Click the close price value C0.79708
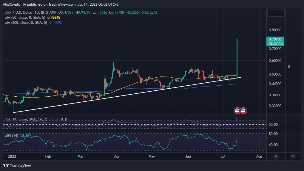The height and width of the screenshot is (171, 304). tap(117, 12)
